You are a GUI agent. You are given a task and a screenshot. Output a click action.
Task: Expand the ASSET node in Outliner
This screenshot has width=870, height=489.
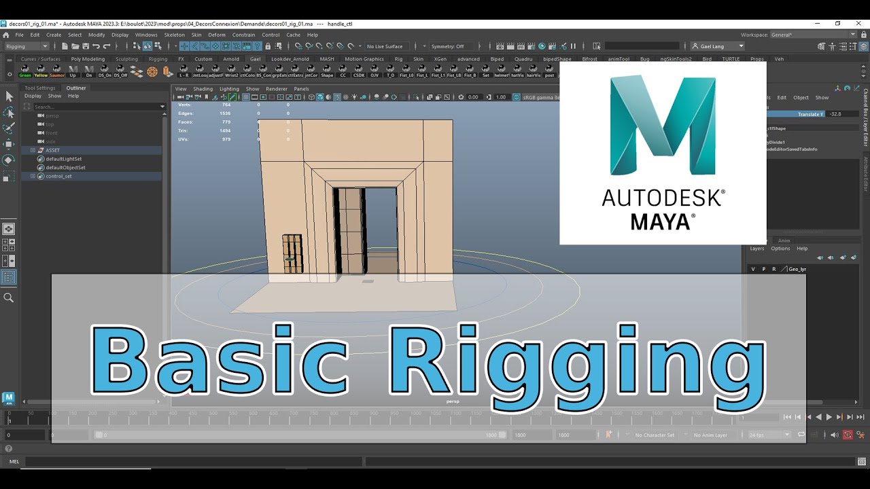pyautogui.click(x=33, y=150)
